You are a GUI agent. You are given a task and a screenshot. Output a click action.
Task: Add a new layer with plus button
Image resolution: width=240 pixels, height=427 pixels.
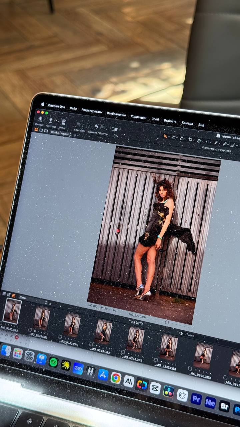click(75, 135)
